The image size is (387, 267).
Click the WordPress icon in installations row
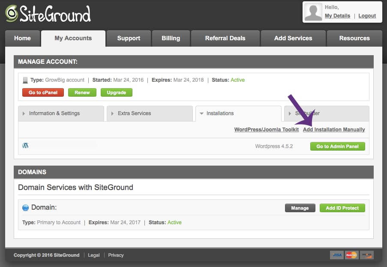(25, 146)
